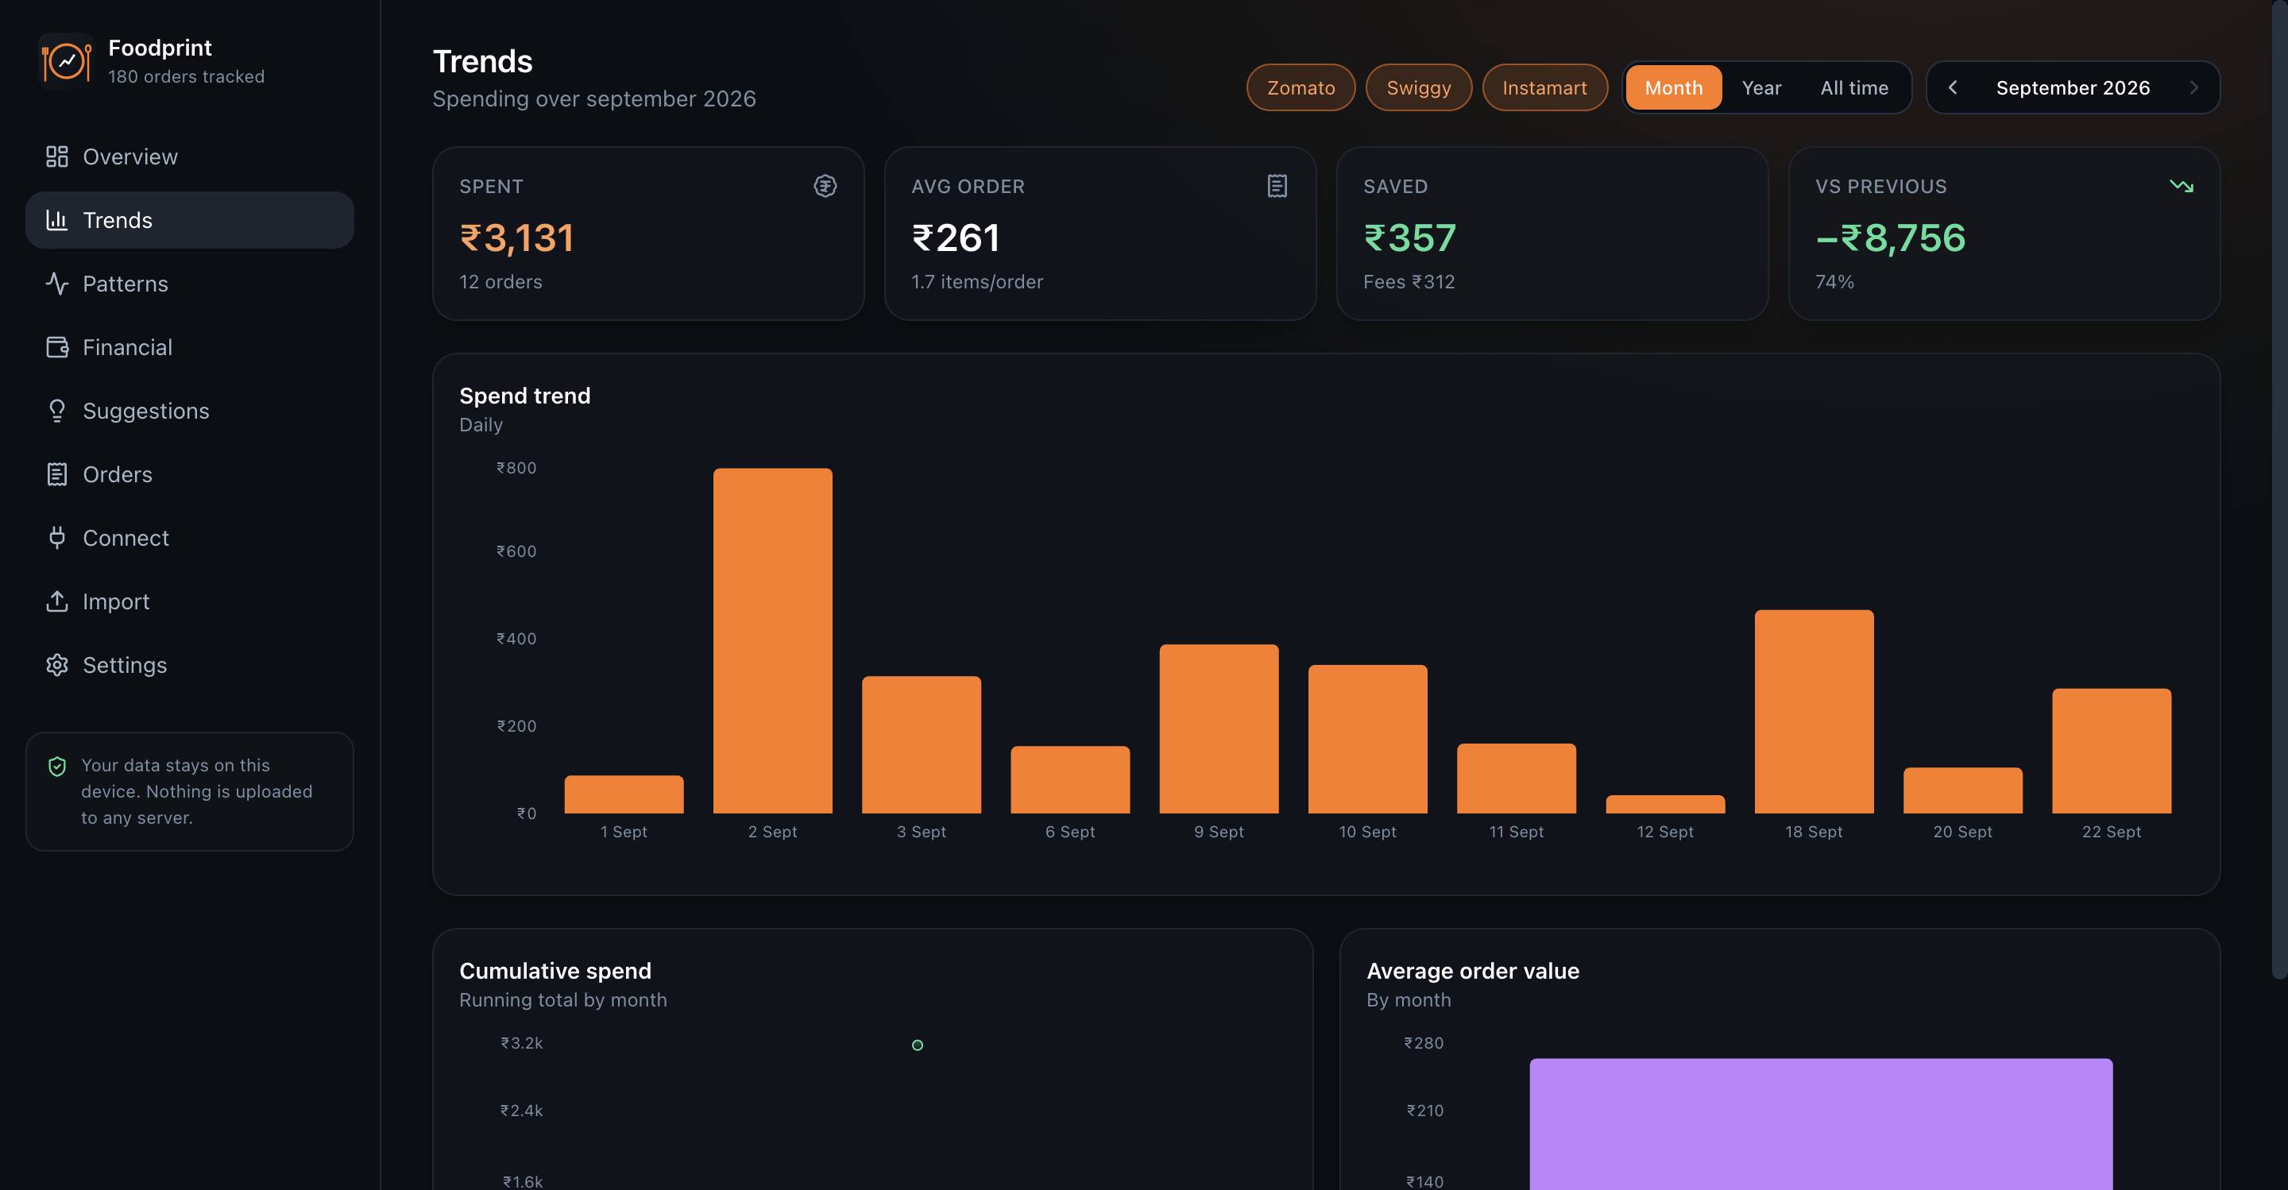Click the 2 Sept bar in Spend trend

[x=773, y=640]
